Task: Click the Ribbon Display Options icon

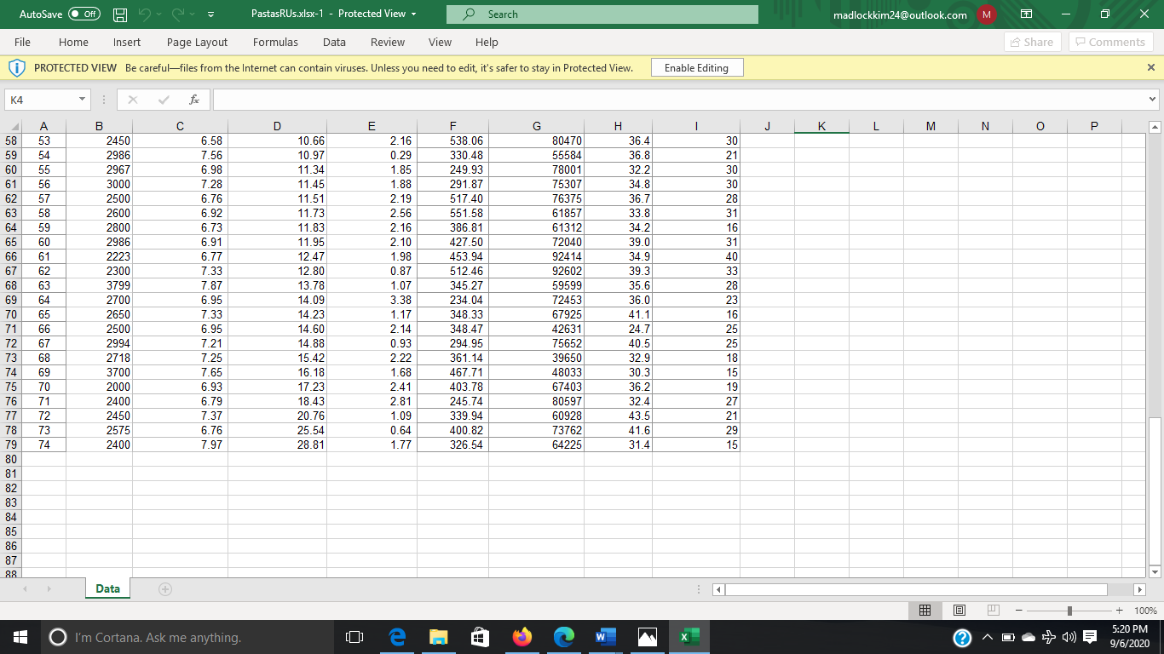Action: (1026, 14)
